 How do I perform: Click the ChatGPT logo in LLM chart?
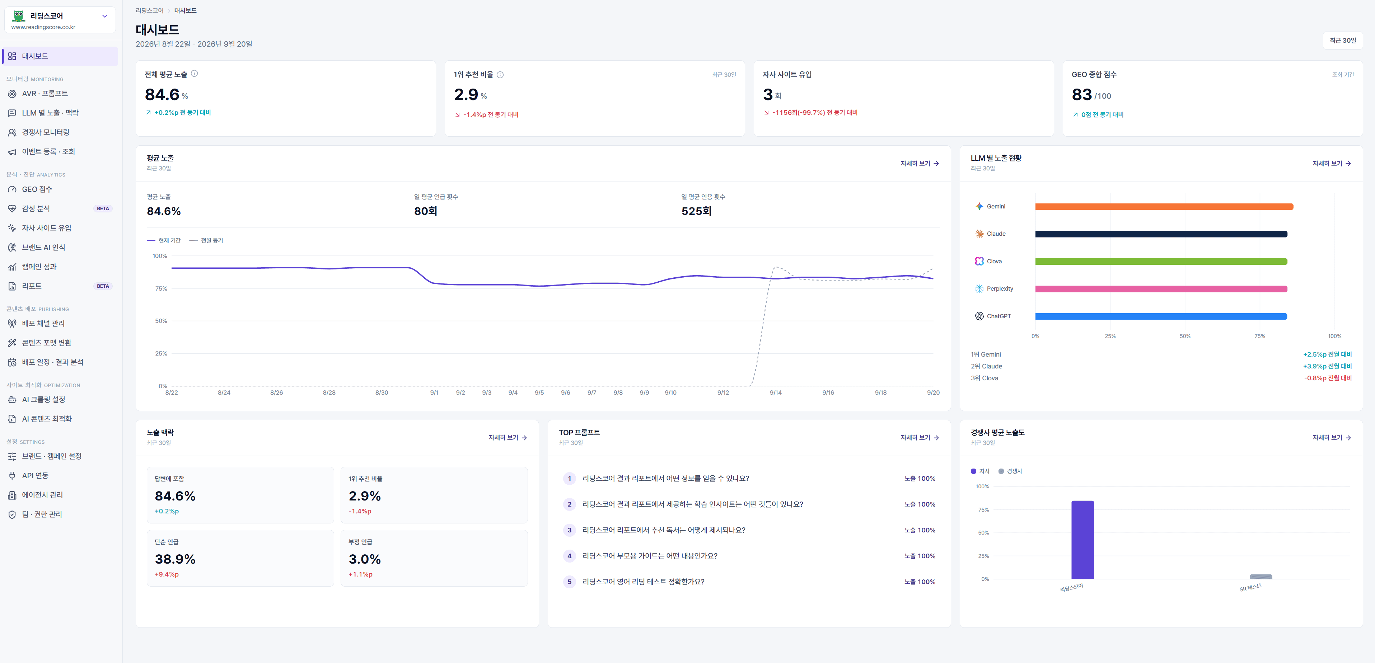click(979, 316)
